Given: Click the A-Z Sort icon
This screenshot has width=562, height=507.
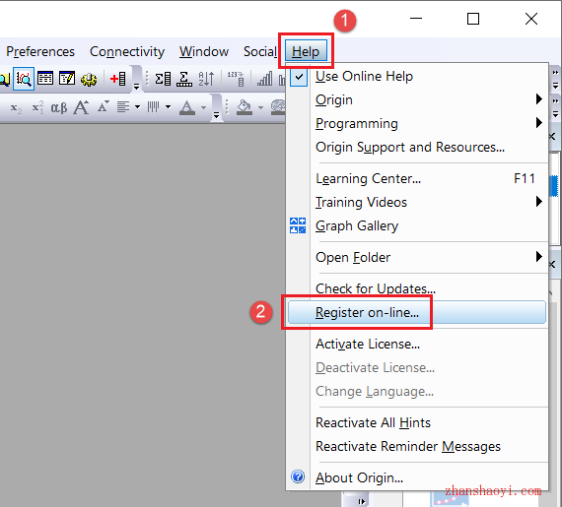Looking at the screenshot, I should point(206,79).
